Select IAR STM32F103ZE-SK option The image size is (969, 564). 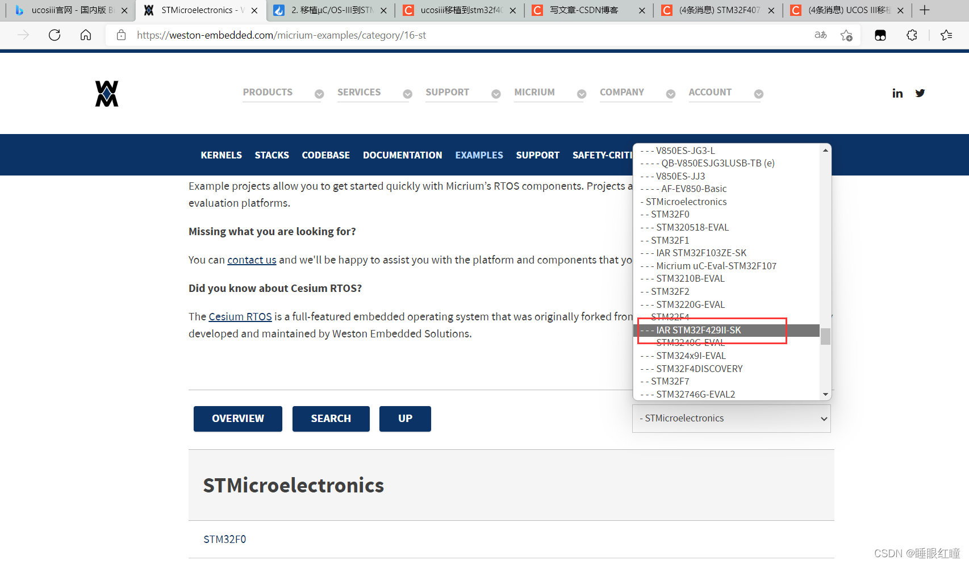tap(726, 253)
